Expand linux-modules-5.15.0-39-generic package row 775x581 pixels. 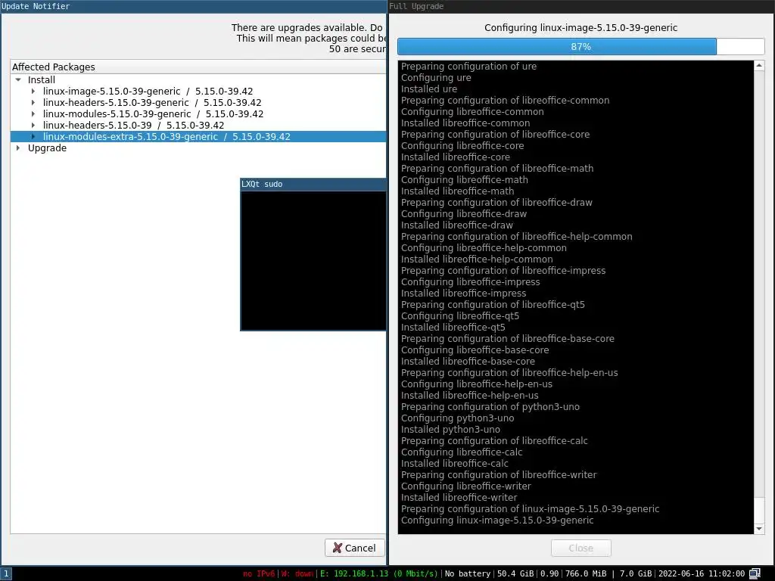33,113
